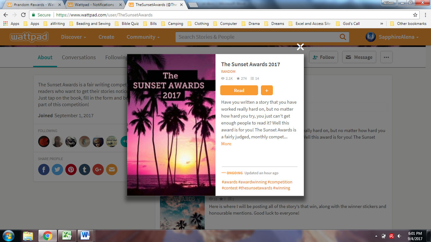The image size is (431, 242).
Task: Click first followed user avatar
Action: point(44,141)
